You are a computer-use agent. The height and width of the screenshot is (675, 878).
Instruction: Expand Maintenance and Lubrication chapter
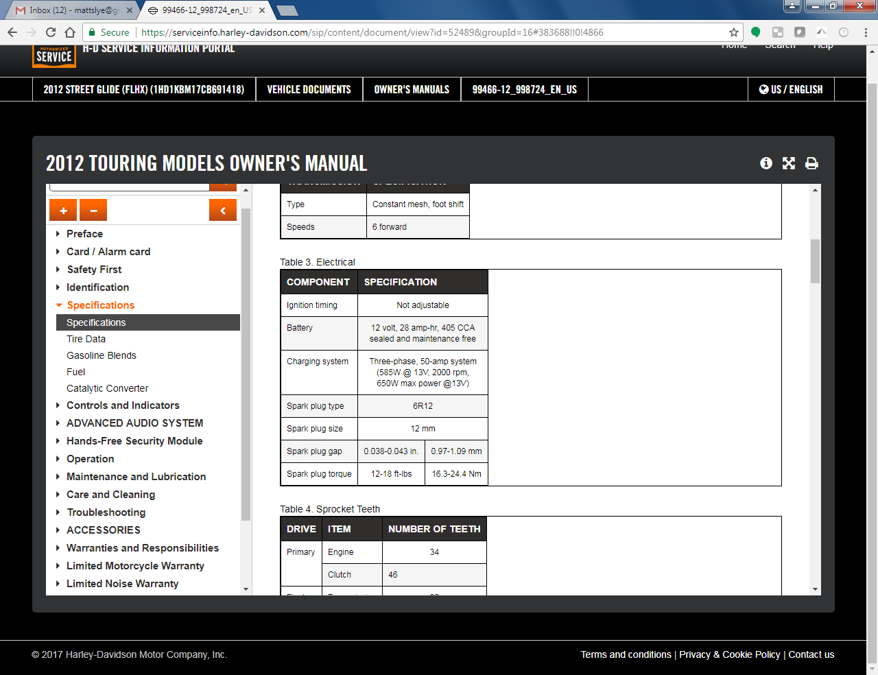(x=136, y=477)
